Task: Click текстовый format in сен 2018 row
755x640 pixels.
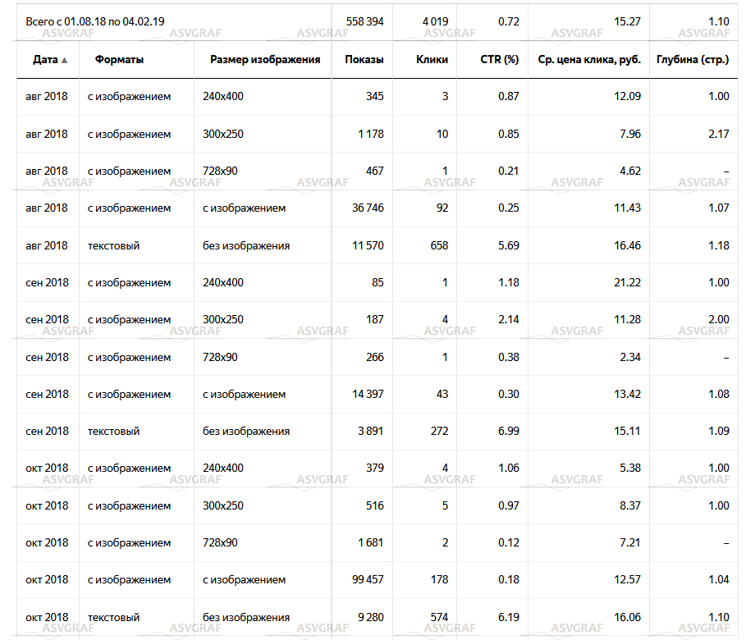Action: click(113, 432)
